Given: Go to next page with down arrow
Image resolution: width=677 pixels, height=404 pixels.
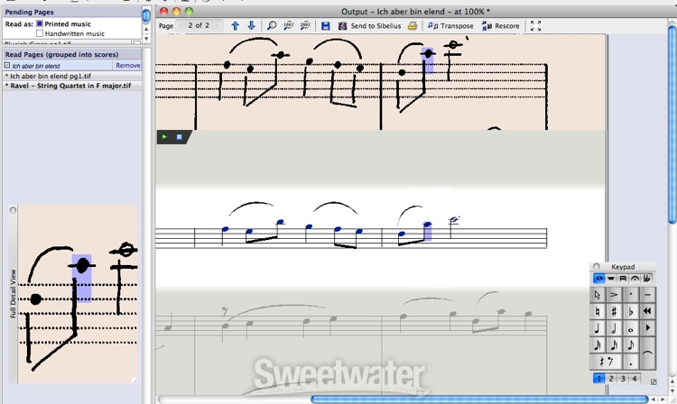Looking at the screenshot, I should pos(251,26).
